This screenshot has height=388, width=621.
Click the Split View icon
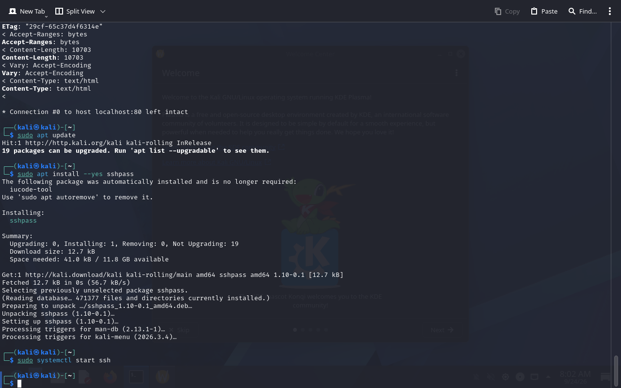[x=59, y=11]
